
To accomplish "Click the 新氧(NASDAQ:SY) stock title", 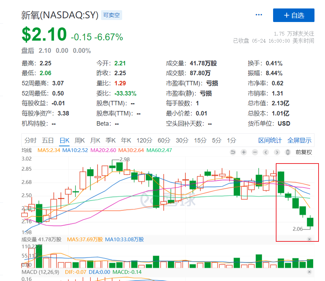I will coord(60,15).
